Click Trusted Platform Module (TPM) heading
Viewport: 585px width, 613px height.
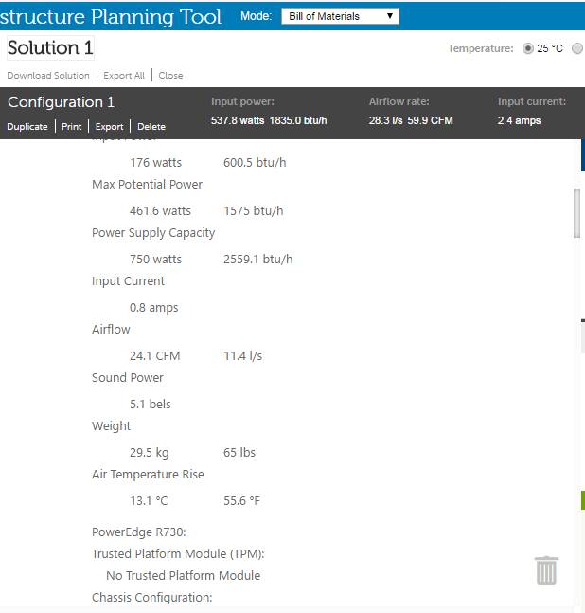(178, 554)
